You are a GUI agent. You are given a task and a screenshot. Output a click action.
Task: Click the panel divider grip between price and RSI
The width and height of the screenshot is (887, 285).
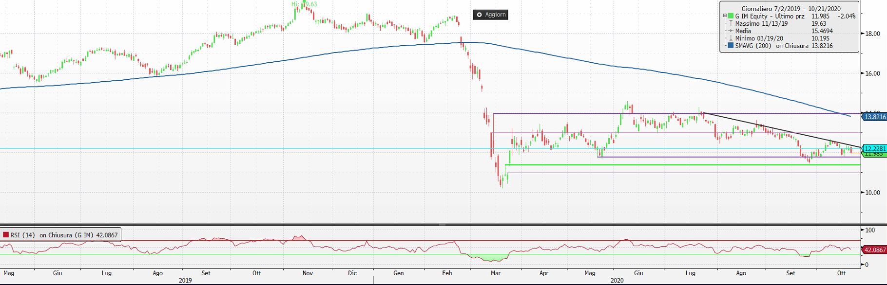tap(443, 225)
